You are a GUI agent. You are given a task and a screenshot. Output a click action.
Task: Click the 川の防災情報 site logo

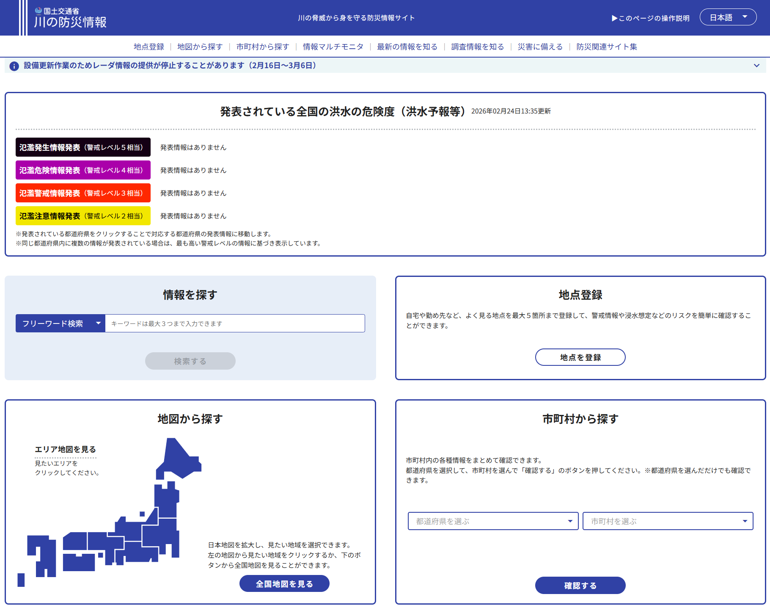coord(70,17)
